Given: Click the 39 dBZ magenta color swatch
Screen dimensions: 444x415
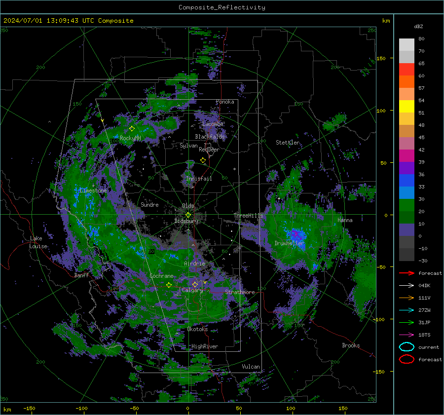Looking at the screenshot, I should pyautogui.click(x=407, y=156).
